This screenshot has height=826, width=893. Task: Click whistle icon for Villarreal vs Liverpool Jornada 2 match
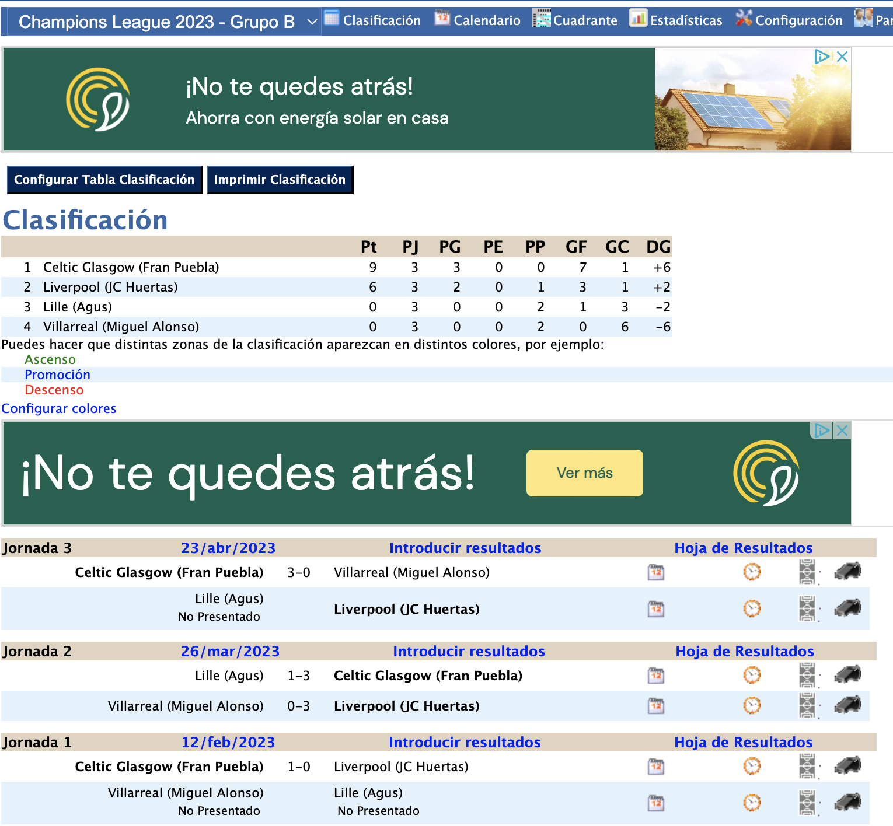848,706
